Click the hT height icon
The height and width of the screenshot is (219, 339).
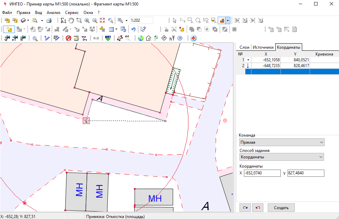click(172, 38)
